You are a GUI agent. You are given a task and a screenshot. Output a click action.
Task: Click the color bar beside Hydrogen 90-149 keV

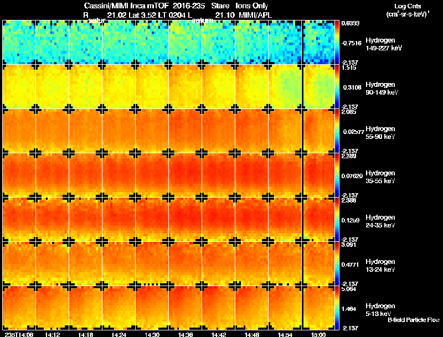(x=337, y=87)
